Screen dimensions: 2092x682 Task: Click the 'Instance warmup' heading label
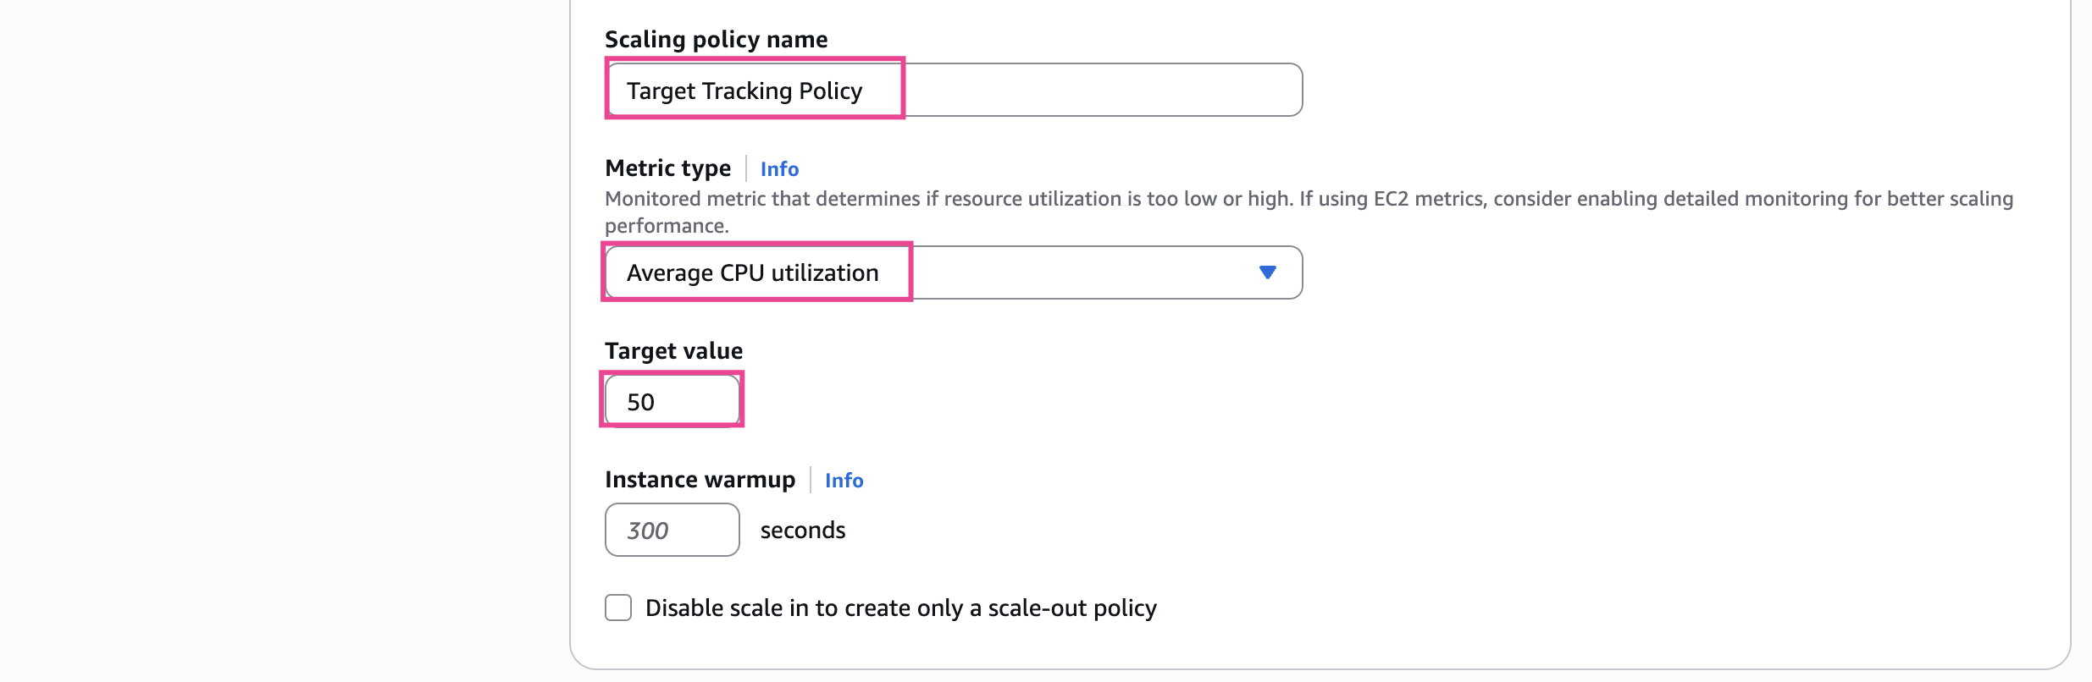click(700, 480)
